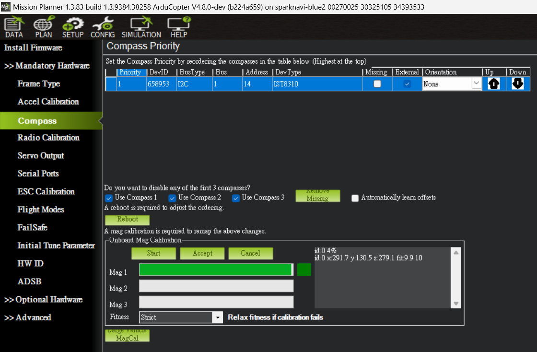Open Large Vehicle MagCal
This screenshot has width=537, height=352.
pyautogui.click(x=128, y=336)
